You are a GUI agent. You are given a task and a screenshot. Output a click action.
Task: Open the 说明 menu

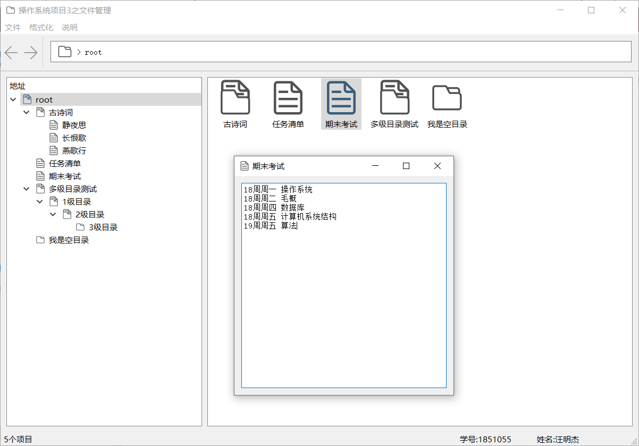tap(69, 27)
